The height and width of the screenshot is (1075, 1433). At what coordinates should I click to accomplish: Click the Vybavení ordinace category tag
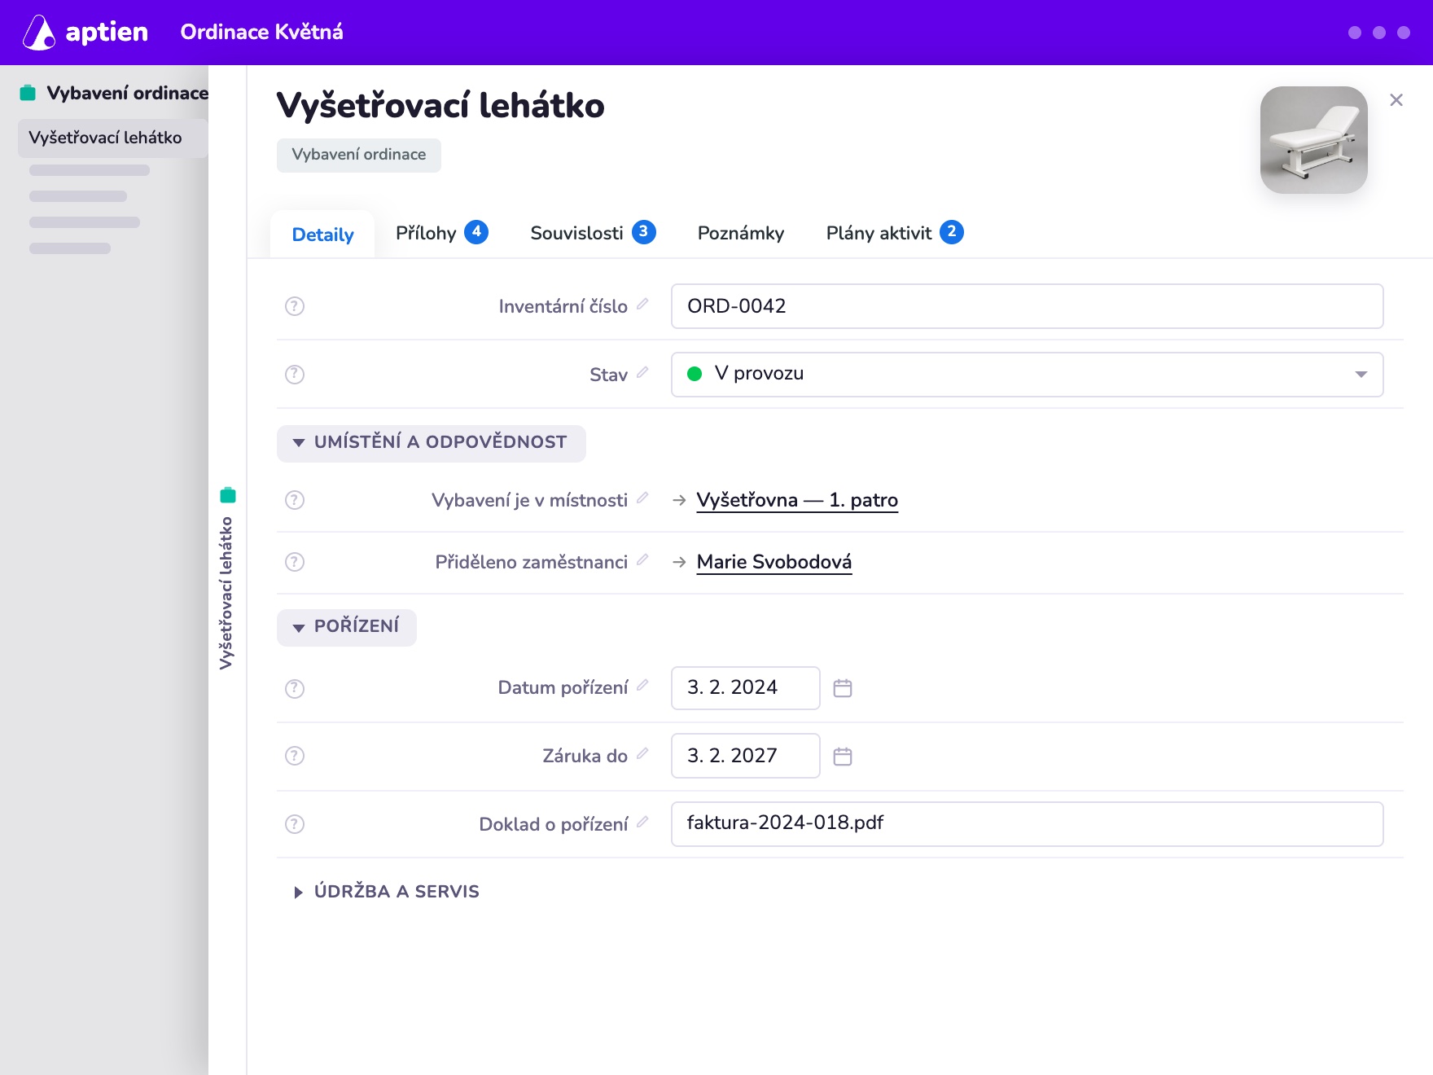click(359, 155)
